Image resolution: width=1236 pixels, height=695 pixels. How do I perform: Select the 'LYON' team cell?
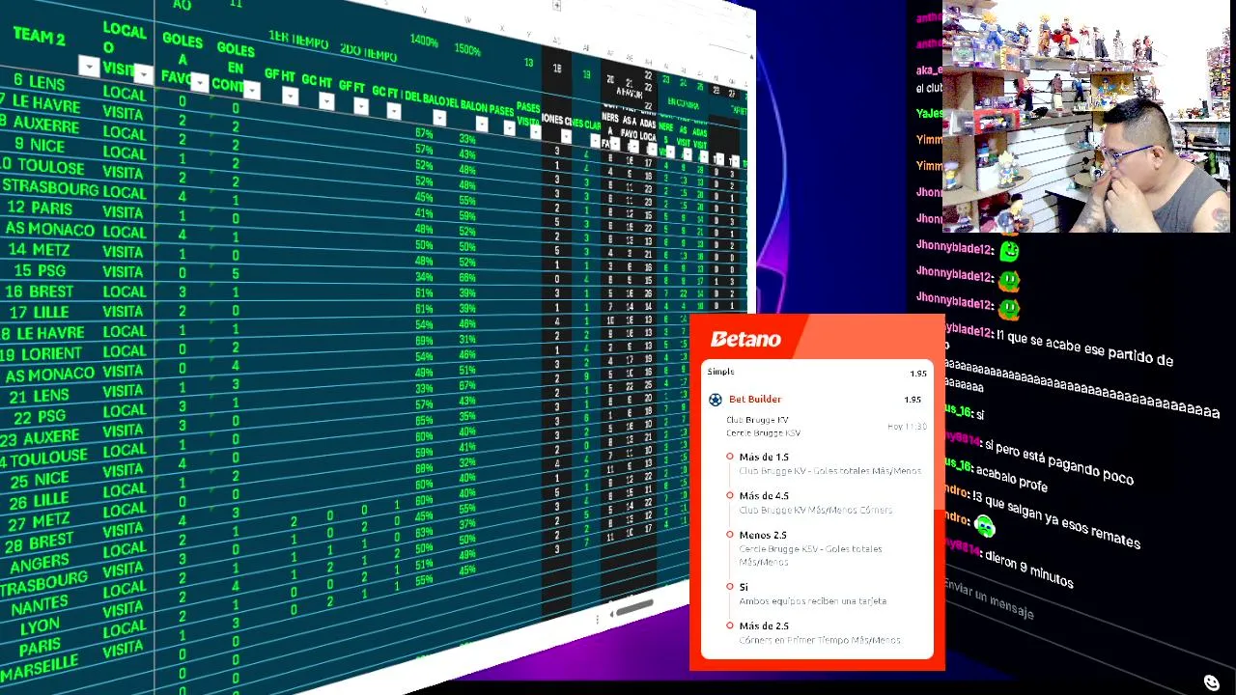coord(41,627)
